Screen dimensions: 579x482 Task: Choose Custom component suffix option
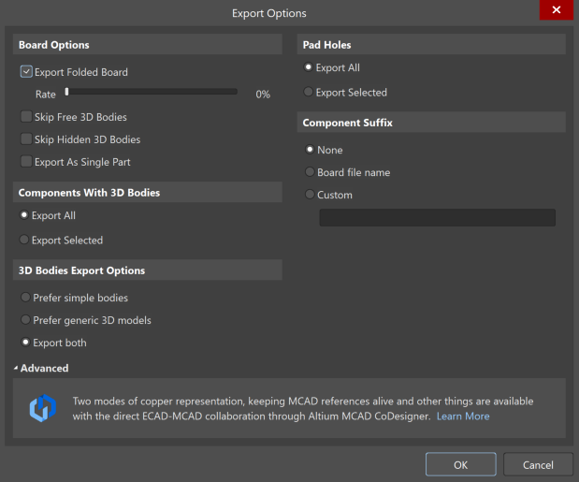310,195
